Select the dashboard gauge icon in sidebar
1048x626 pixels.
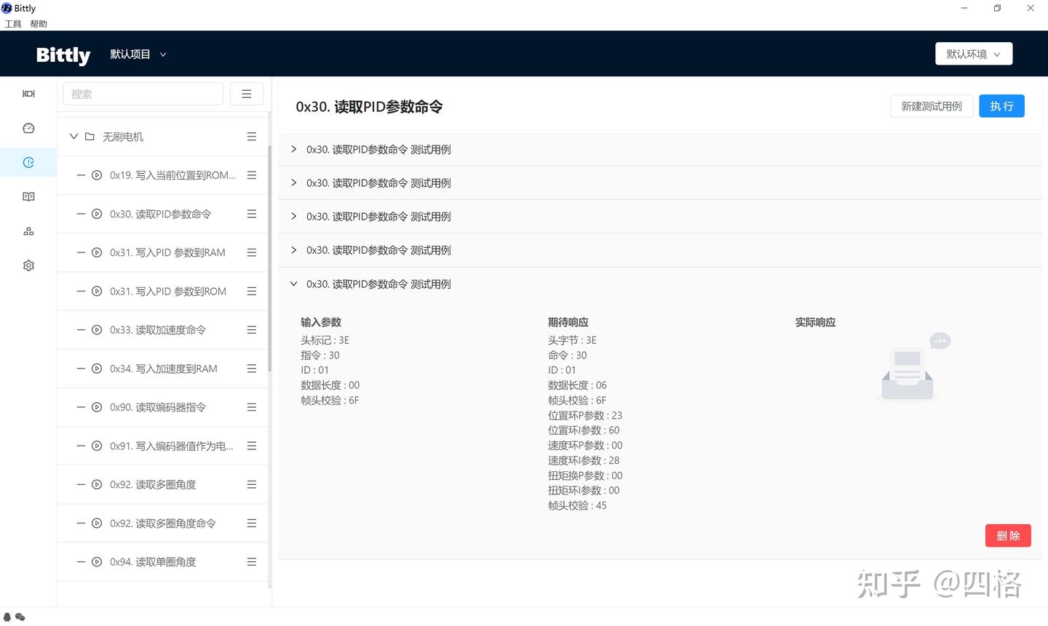pos(28,128)
